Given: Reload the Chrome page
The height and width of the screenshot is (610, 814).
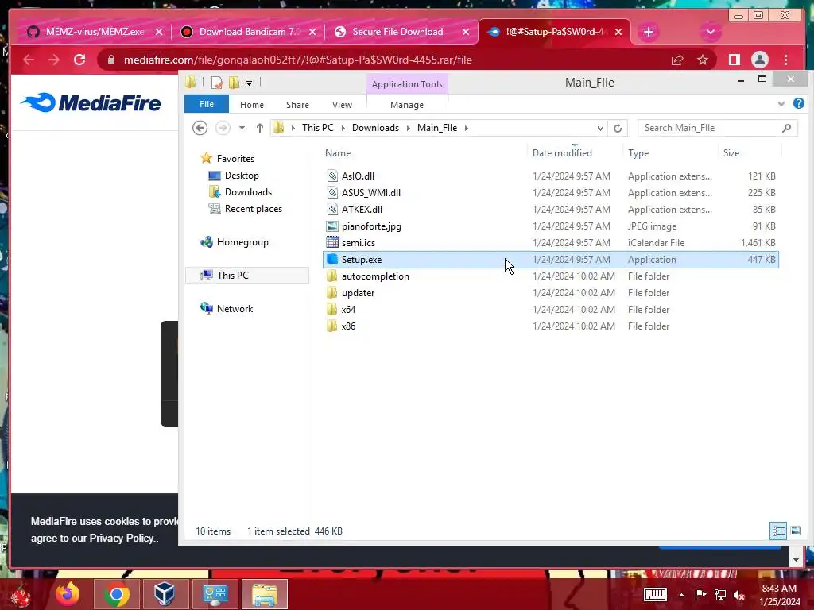Looking at the screenshot, I should tap(79, 60).
